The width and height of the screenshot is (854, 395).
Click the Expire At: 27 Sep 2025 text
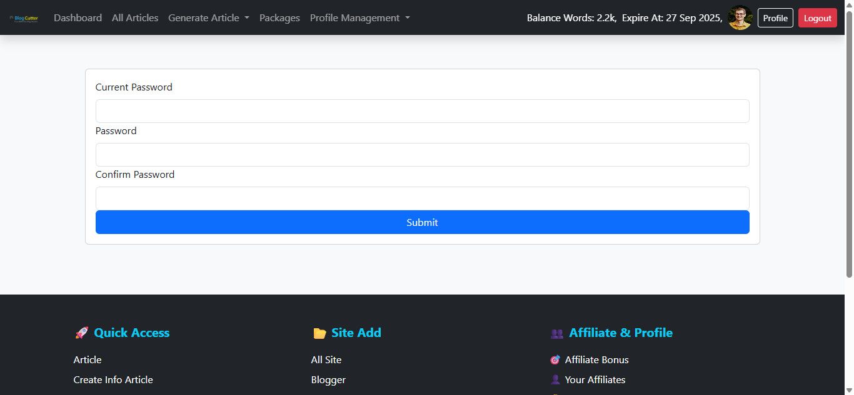[x=672, y=18]
